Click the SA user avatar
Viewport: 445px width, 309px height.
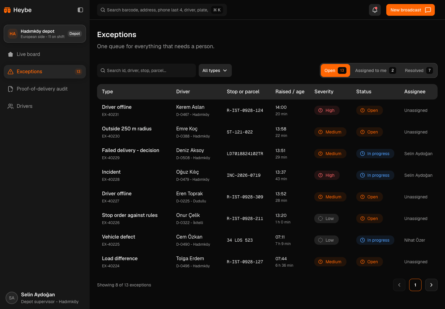[x=12, y=298]
